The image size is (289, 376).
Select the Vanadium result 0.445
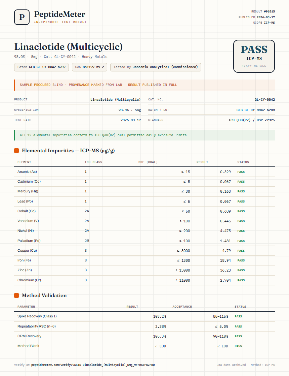coord(225,221)
